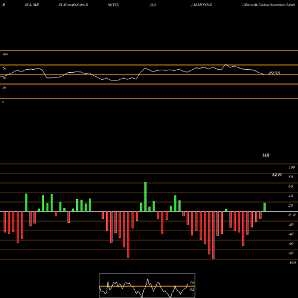Click the -40 label on MR axis

click(x=291, y=234)
